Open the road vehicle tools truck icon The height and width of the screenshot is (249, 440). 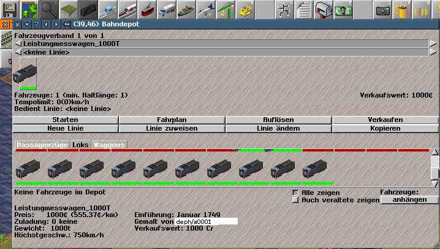[168, 9]
